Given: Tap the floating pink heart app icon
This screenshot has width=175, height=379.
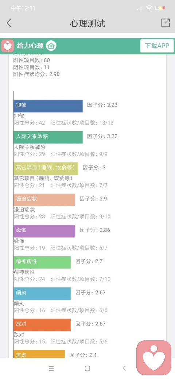Looking at the screenshot, I should point(154,358).
